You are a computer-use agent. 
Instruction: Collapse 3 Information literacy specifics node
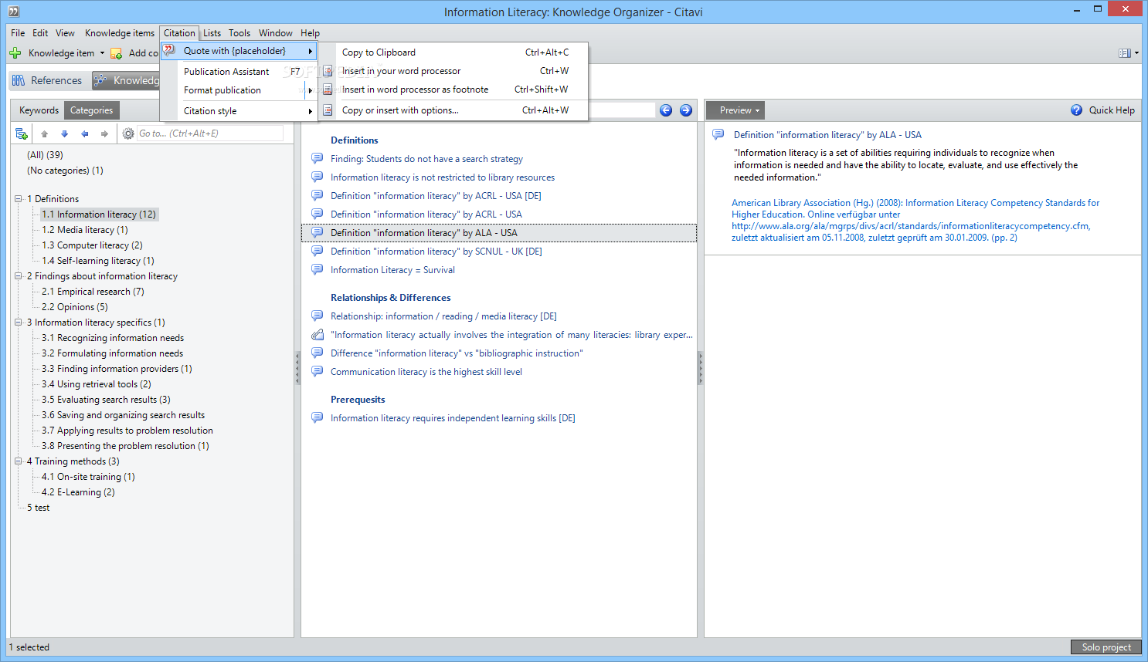pos(19,323)
